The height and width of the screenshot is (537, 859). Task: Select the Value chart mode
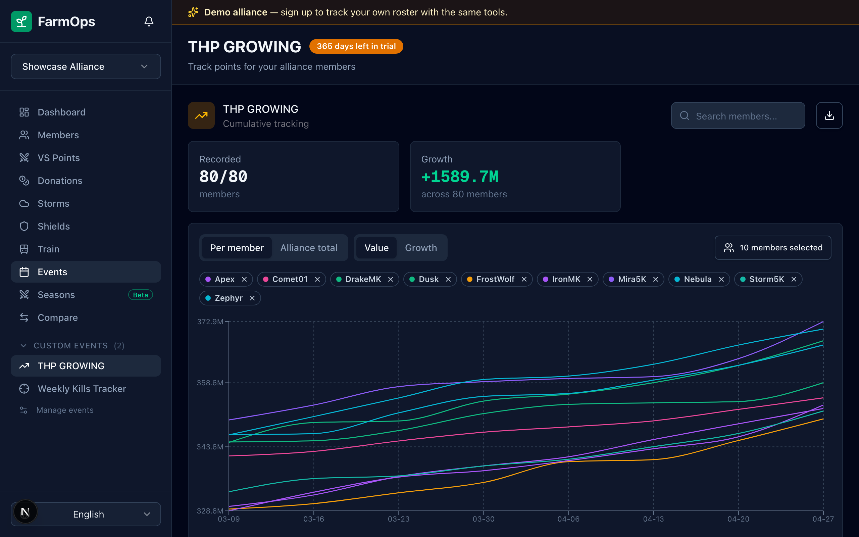[376, 248]
